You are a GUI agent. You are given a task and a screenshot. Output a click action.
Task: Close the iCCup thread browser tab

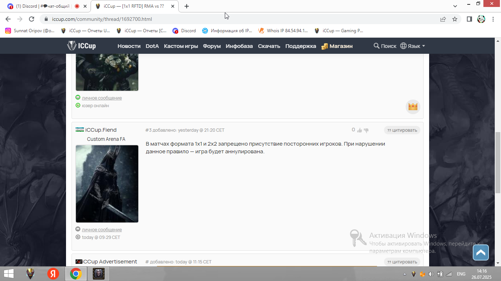[173, 6]
